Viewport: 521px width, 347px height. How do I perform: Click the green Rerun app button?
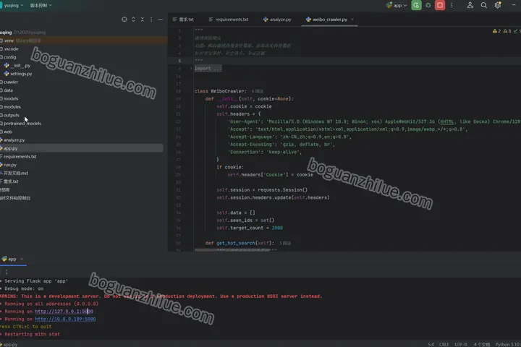(416, 5)
